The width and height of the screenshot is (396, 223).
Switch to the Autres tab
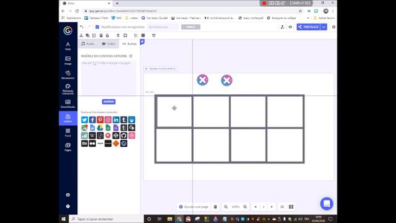129,44
